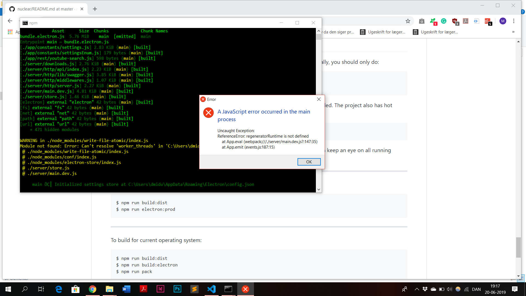The width and height of the screenshot is (526, 296).
Task: Open the Adobe Acrobat extension
Action: click(x=466, y=21)
